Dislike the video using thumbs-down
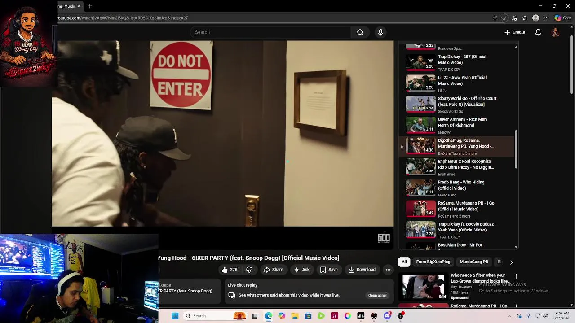Screen dimensions: 575x323 249,270
